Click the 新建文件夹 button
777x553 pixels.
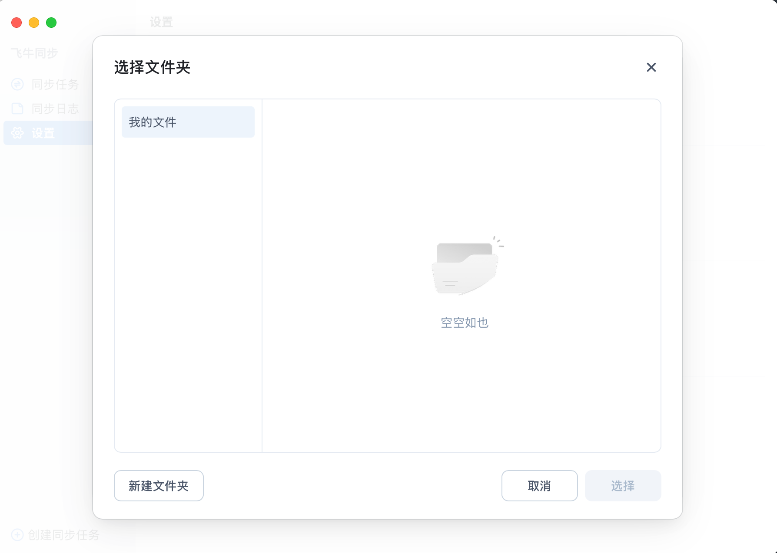(159, 486)
